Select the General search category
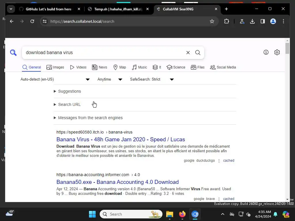This screenshot has height=221, width=295. pyautogui.click(x=31, y=67)
